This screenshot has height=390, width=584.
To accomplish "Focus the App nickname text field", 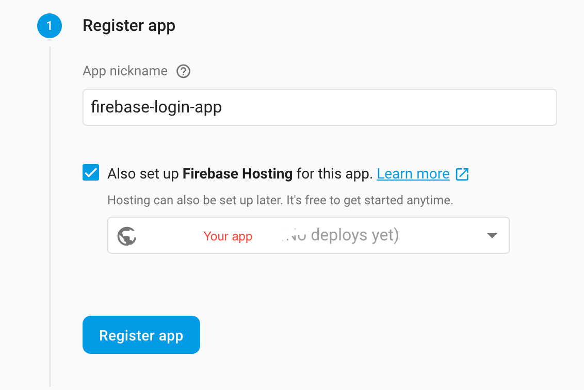I will click(319, 107).
